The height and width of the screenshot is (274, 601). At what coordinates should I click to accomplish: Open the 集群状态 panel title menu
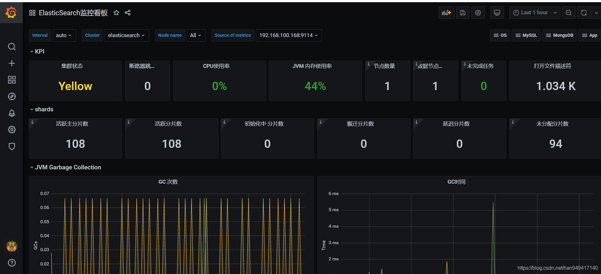pyautogui.click(x=72, y=66)
